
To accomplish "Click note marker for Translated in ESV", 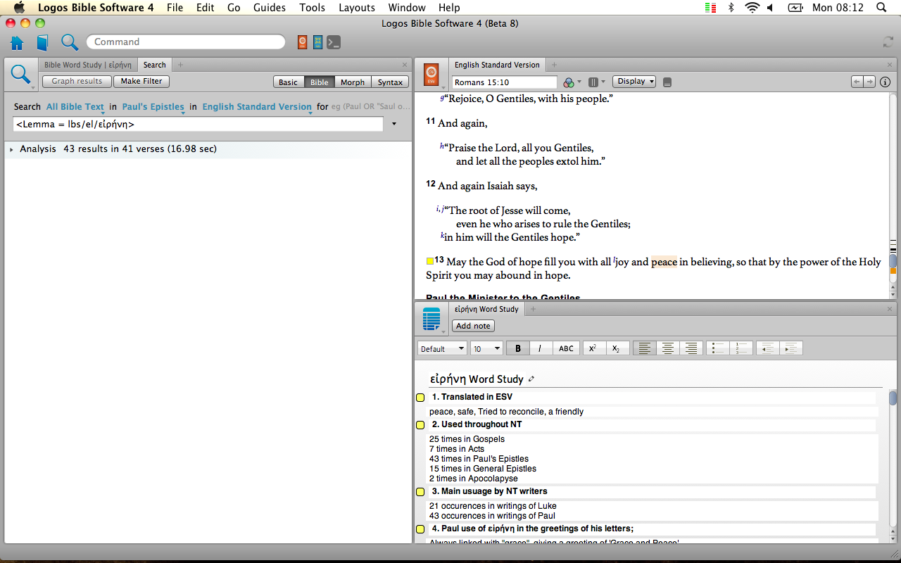I will (420, 398).
